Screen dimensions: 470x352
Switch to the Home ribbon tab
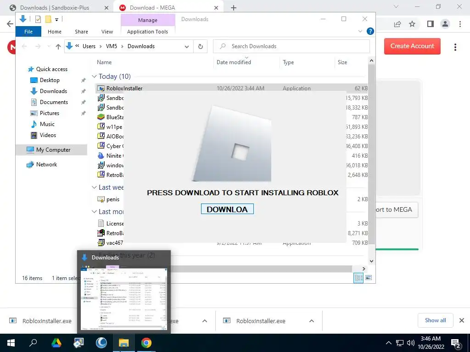[55, 32]
